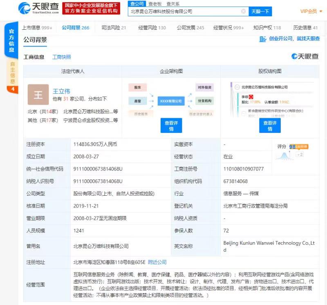Click the score distribution chart icon
Viewport: 327px width, 305px height.
[284, 156]
